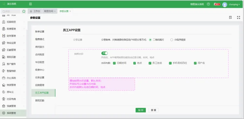Click the 招商租赁 house icon
This screenshot has width=244, height=119.
[x=4, y=22]
